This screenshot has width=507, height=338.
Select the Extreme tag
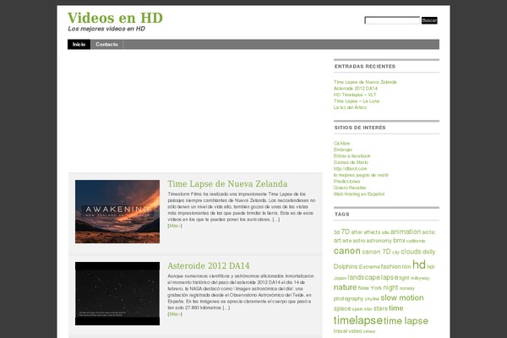pyautogui.click(x=369, y=267)
